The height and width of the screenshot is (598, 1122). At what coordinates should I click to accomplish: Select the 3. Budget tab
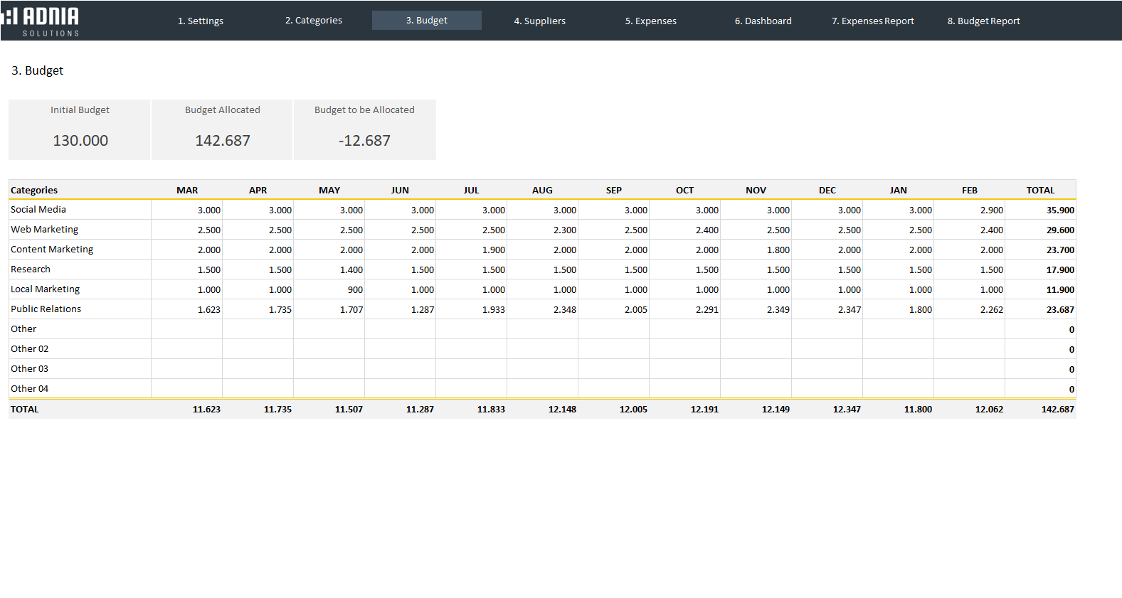point(426,21)
